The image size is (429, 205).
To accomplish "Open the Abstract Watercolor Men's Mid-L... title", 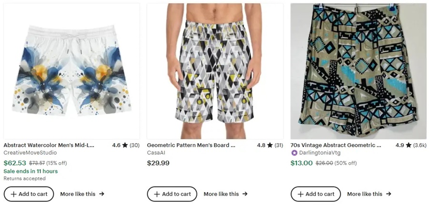I will [49, 145].
